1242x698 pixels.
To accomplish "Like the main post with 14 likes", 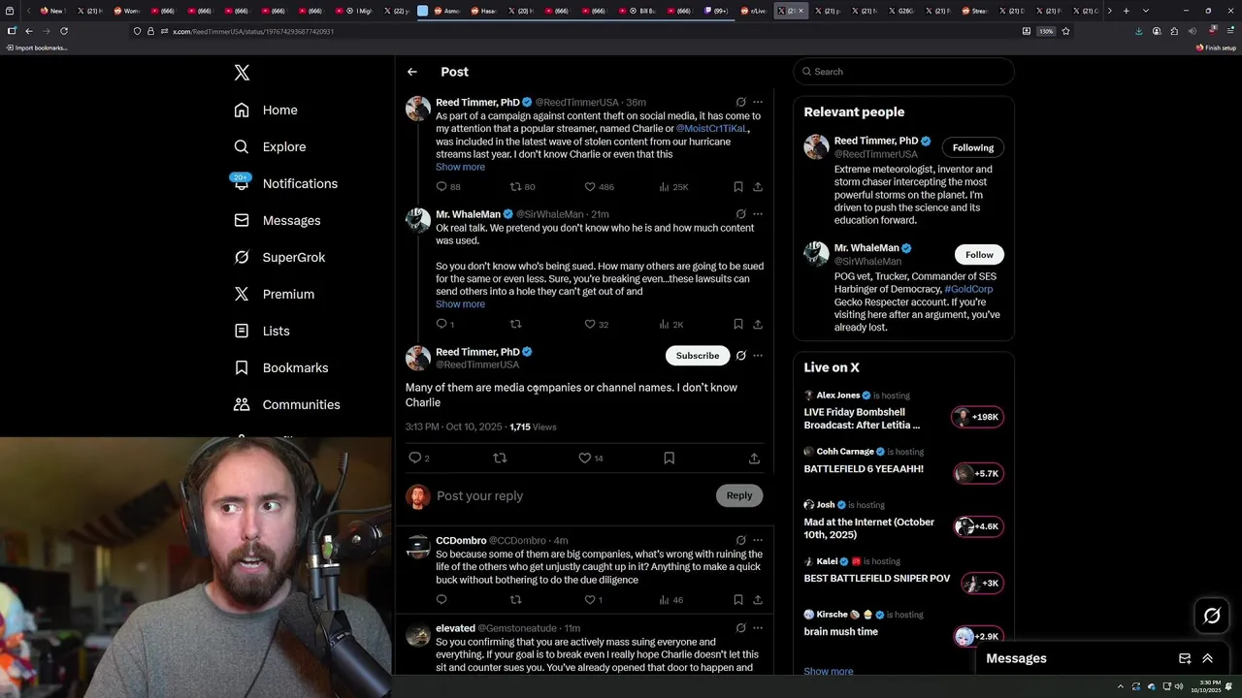I will [x=585, y=458].
